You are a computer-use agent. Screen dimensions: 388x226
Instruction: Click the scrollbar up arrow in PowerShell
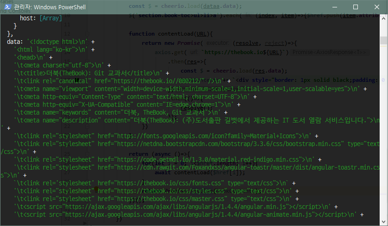point(383,18)
